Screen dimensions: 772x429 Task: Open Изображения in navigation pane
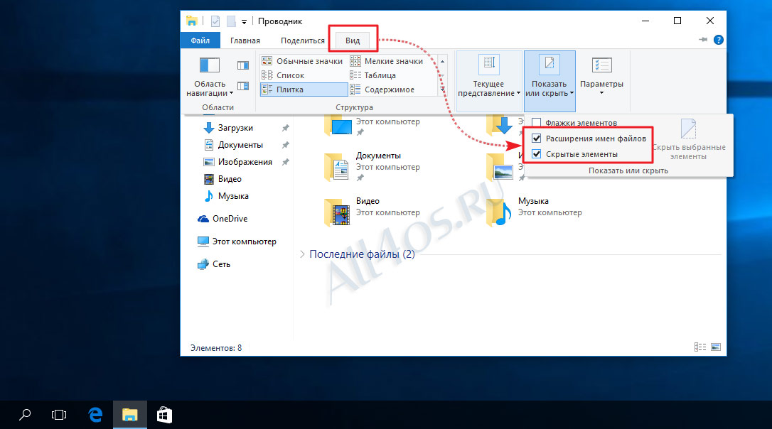click(x=245, y=162)
